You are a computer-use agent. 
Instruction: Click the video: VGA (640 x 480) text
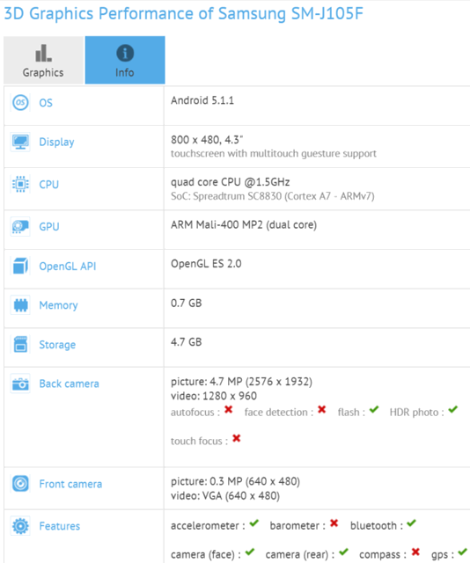coord(225,495)
